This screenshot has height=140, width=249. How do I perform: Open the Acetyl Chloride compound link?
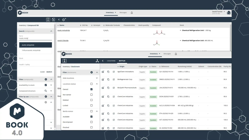[63, 41]
